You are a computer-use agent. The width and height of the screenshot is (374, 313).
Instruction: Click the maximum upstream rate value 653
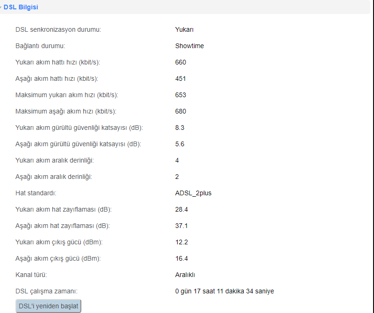click(x=180, y=95)
